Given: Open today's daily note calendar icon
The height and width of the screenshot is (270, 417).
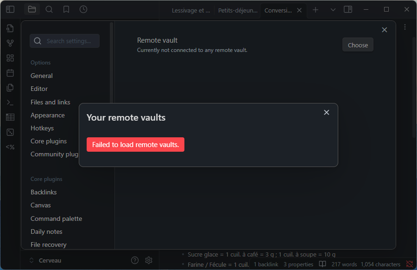Looking at the screenshot, I should point(10,73).
